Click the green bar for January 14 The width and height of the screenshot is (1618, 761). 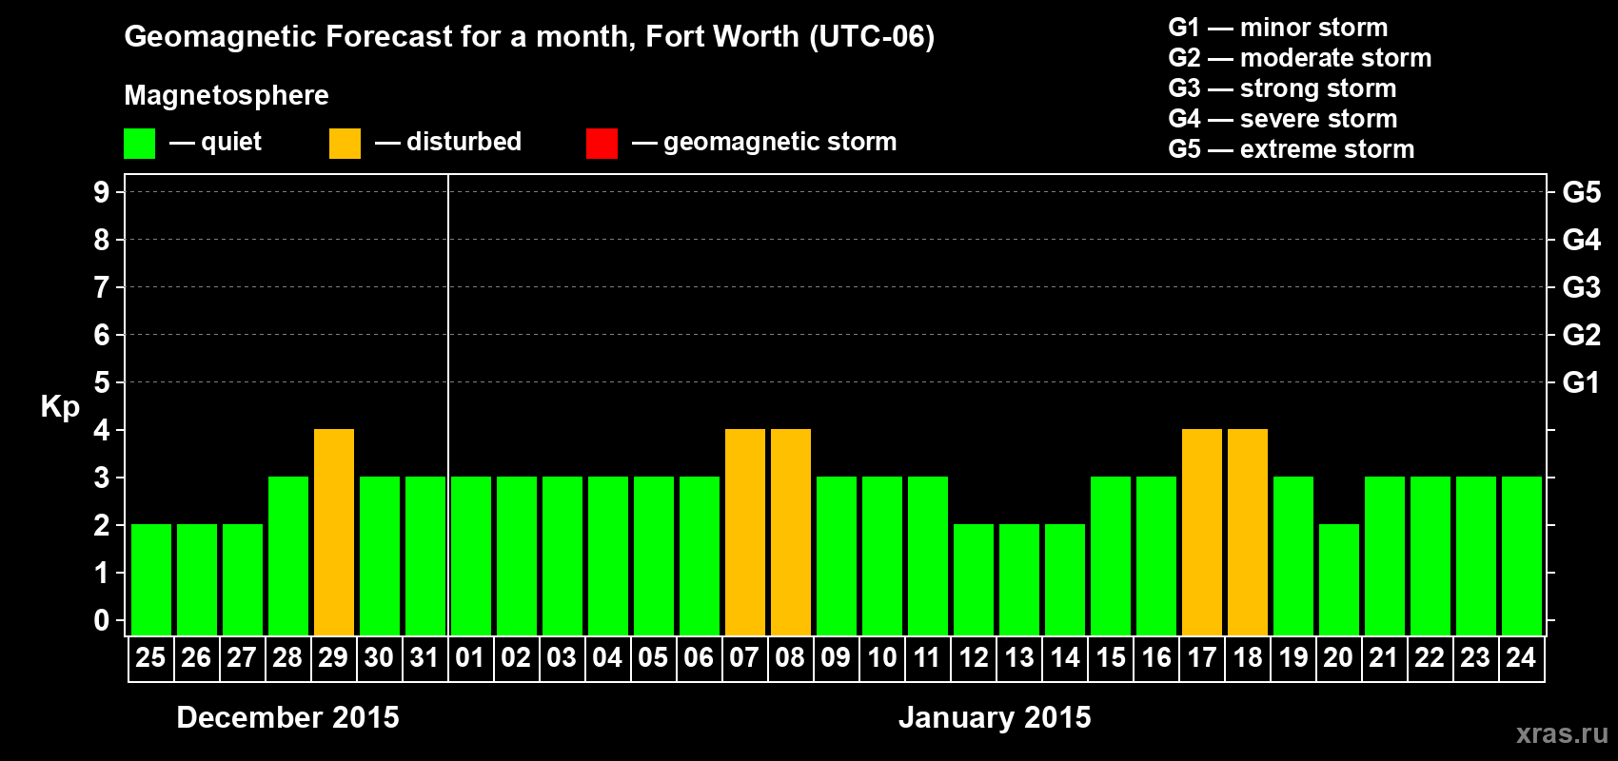pyautogui.click(x=1065, y=579)
